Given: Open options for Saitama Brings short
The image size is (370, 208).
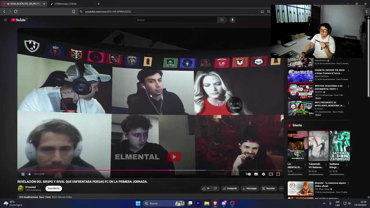Looking at the screenshot, I should click(347, 165).
